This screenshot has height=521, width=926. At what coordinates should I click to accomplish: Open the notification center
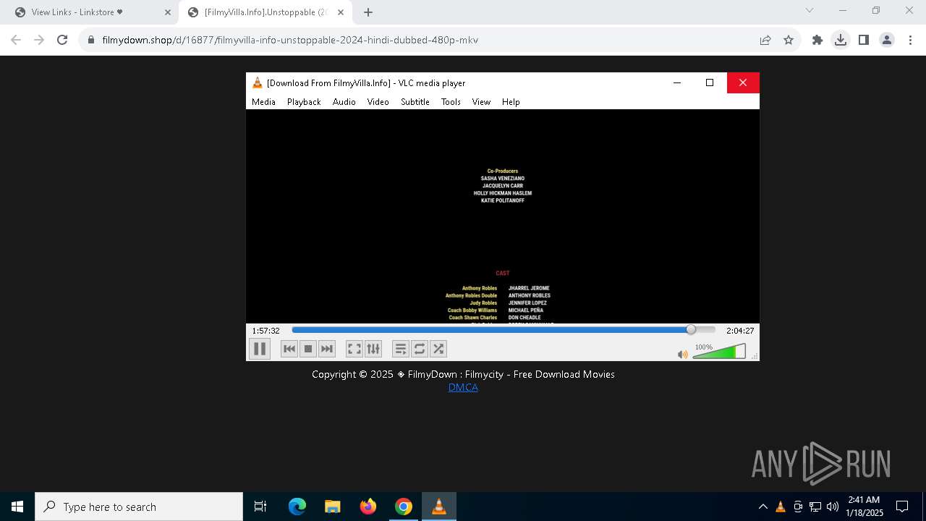902,507
